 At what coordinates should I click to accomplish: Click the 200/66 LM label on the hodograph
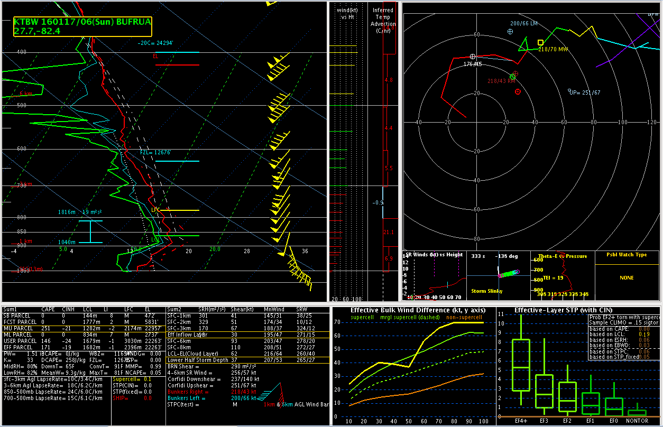(x=523, y=24)
